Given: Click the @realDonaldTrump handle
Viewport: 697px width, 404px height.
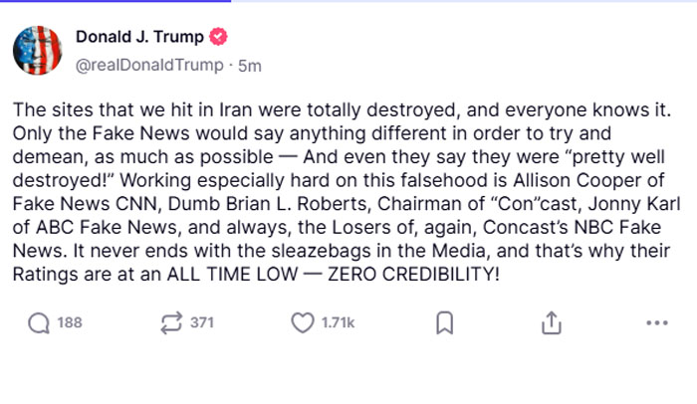Looking at the screenshot, I should (x=147, y=65).
